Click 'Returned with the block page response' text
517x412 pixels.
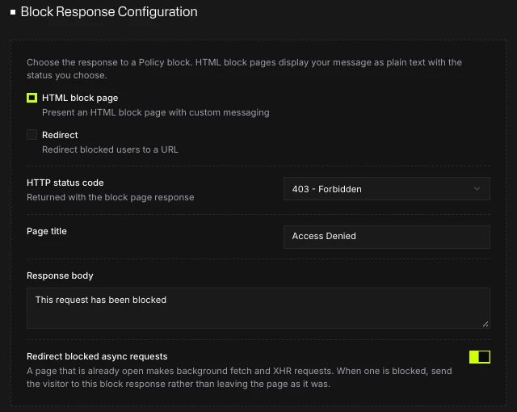[111, 197]
